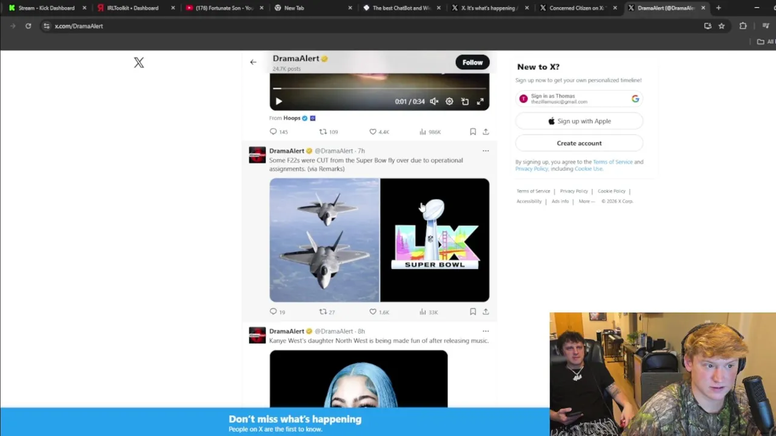Screen dimensions: 776x436
Task: Click the @DramaAlert handle on the F22s post
Action: point(333,151)
